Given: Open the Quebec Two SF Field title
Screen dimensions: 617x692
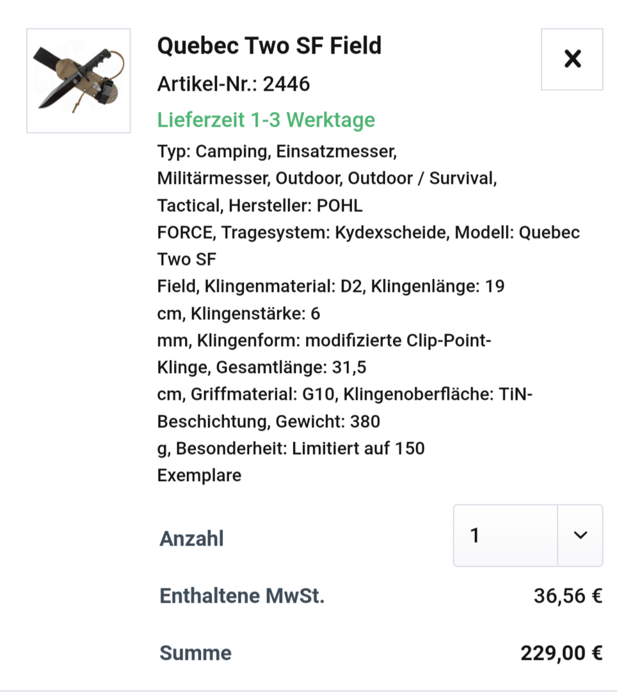Looking at the screenshot, I should point(269,45).
